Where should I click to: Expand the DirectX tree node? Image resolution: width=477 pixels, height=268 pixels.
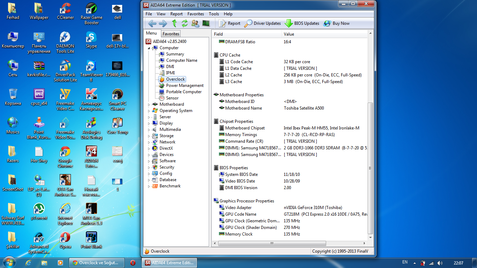[149, 148]
